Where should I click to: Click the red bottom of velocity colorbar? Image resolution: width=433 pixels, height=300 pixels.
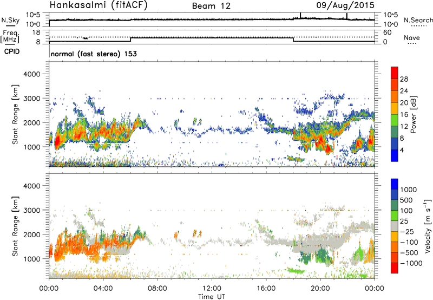click(395, 268)
